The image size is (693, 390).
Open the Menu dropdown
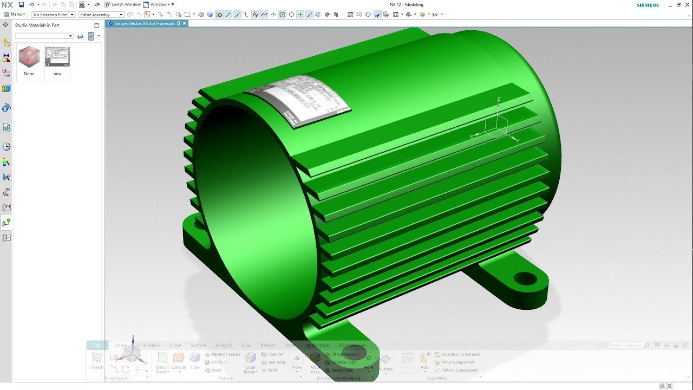click(x=14, y=15)
